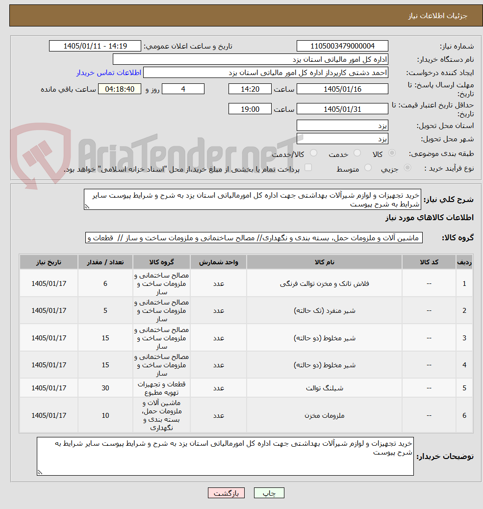
Task: Click the buyer notes text area
Action: pos(225,456)
